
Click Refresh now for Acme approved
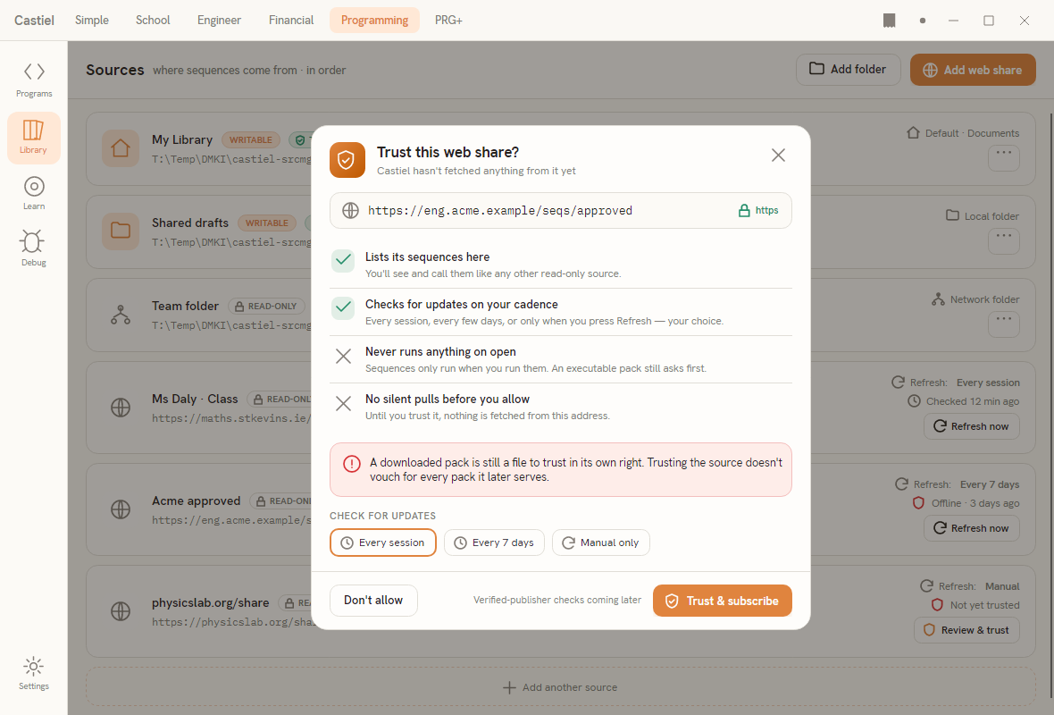(x=971, y=529)
